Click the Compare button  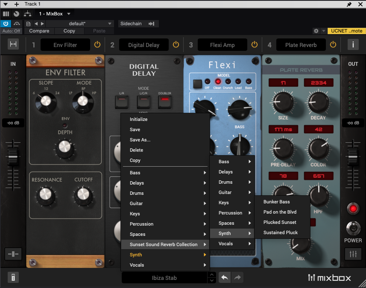(39, 31)
